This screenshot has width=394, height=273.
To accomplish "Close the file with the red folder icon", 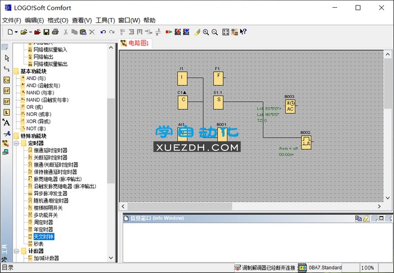I will click(x=37, y=32).
